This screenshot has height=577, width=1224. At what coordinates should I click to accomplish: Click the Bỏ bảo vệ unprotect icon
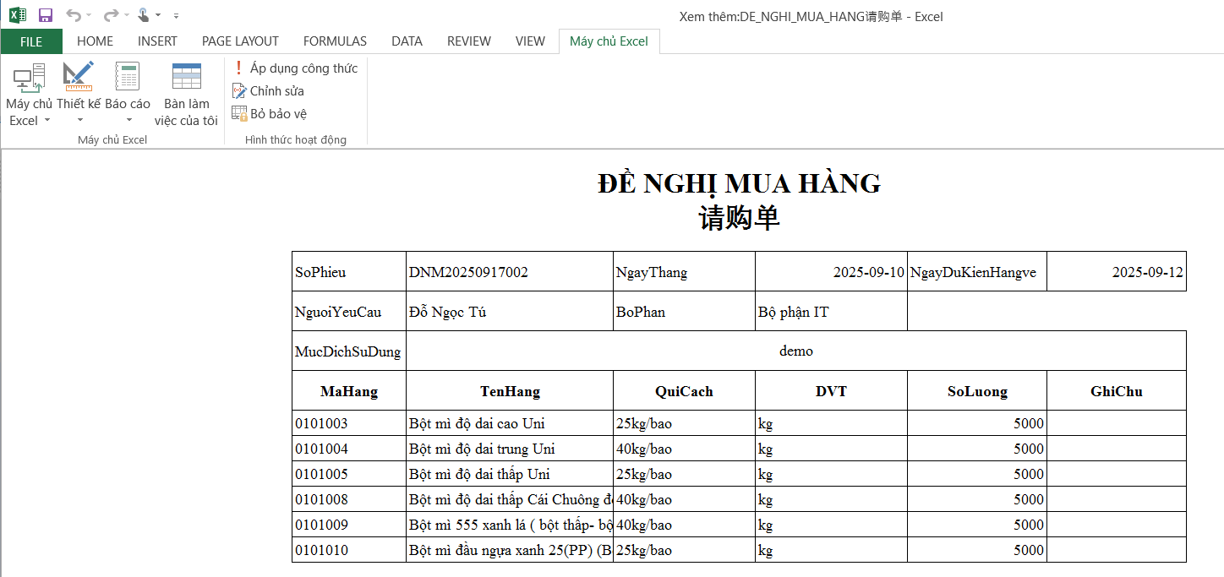[239, 113]
